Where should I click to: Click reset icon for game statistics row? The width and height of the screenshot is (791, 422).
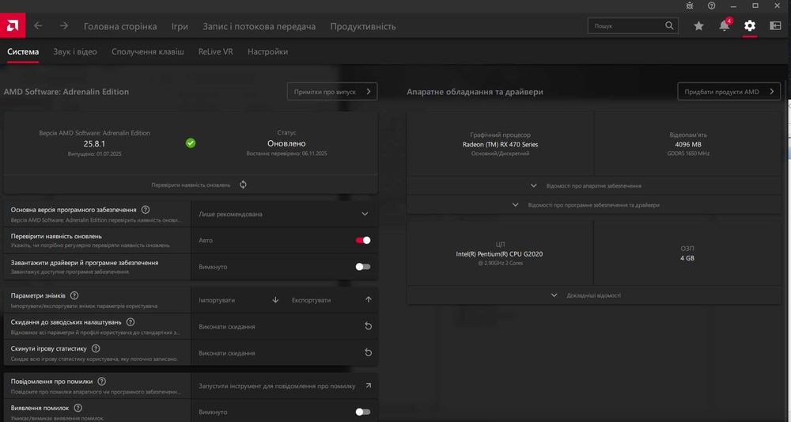(369, 353)
